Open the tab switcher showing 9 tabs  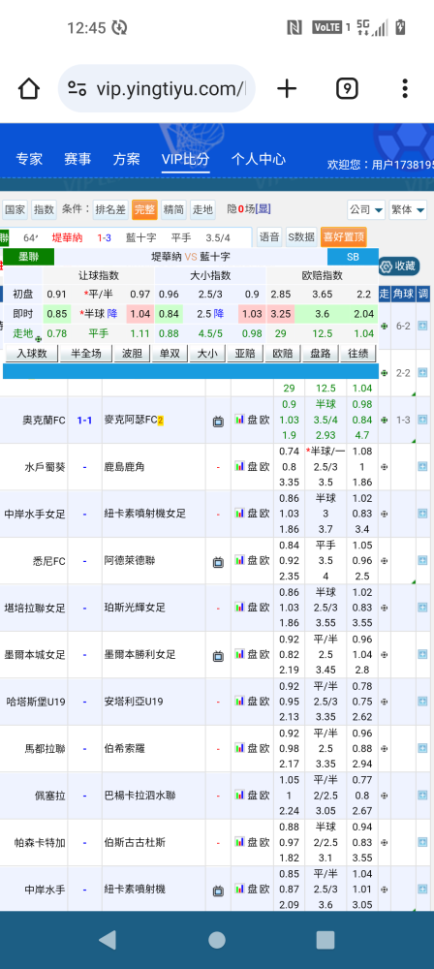(x=348, y=89)
